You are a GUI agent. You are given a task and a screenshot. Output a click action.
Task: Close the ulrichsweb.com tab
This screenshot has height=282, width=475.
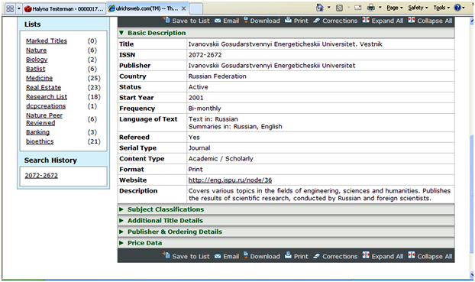pyautogui.click(x=183, y=8)
